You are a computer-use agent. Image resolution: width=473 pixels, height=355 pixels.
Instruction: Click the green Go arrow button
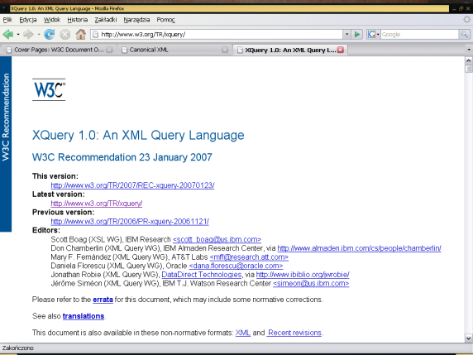357,35
